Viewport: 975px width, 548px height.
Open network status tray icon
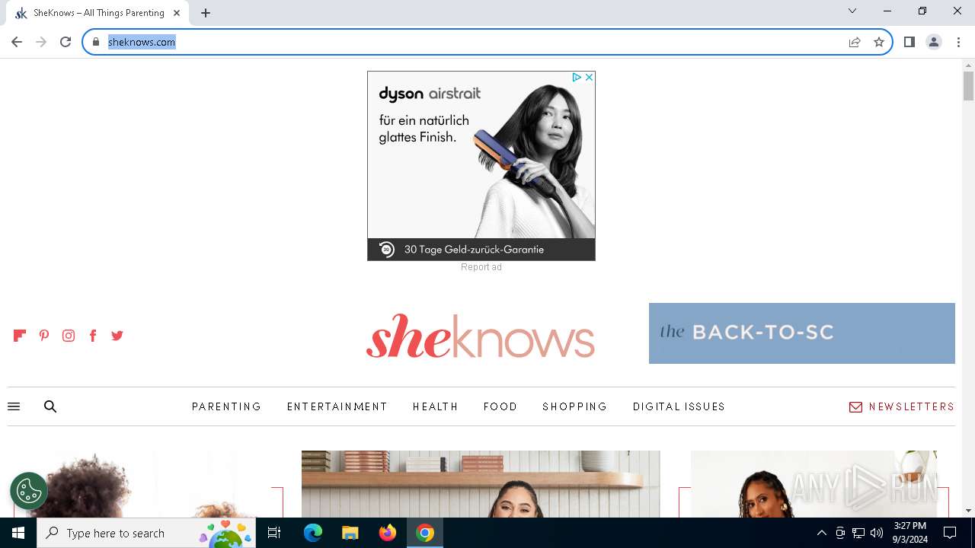858,533
